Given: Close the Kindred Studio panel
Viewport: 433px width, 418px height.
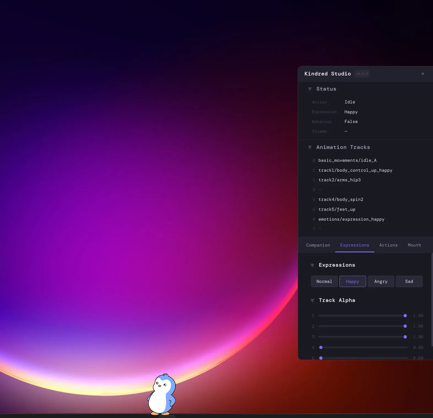Looking at the screenshot, I should click(423, 74).
